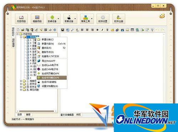Choose 生成IPA安装包 from context menu
Image resolution: width=178 pixels, height=132 pixels.
click(52, 82)
